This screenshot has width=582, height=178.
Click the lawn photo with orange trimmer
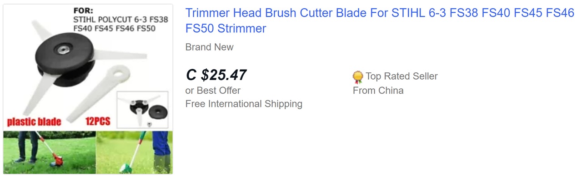click(50, 153)
